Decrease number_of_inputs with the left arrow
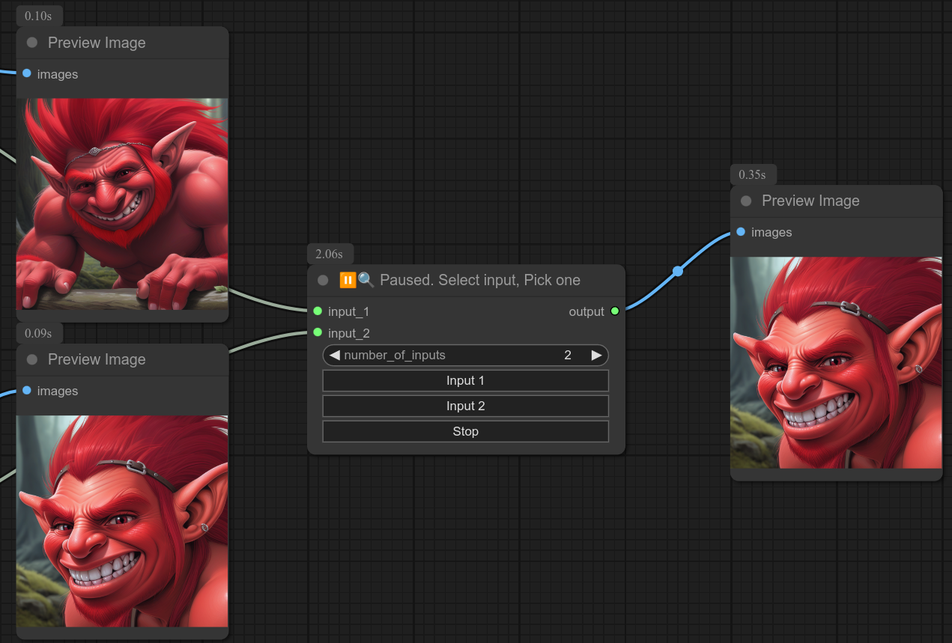This screenshot has height=643, width=952. click(335, 355)
